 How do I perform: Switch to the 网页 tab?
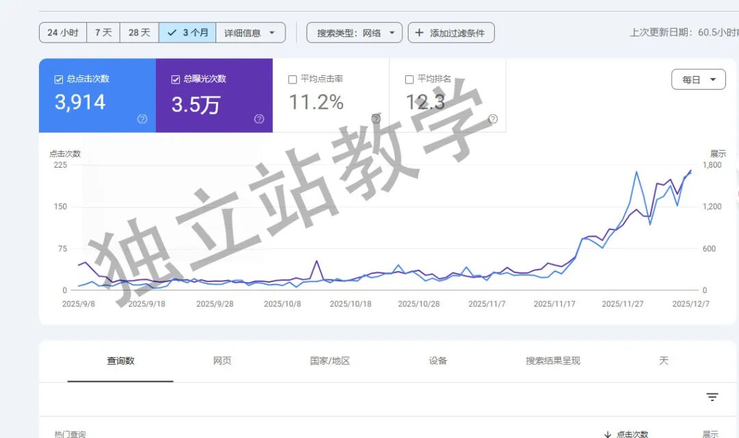(x=222, y=361)
